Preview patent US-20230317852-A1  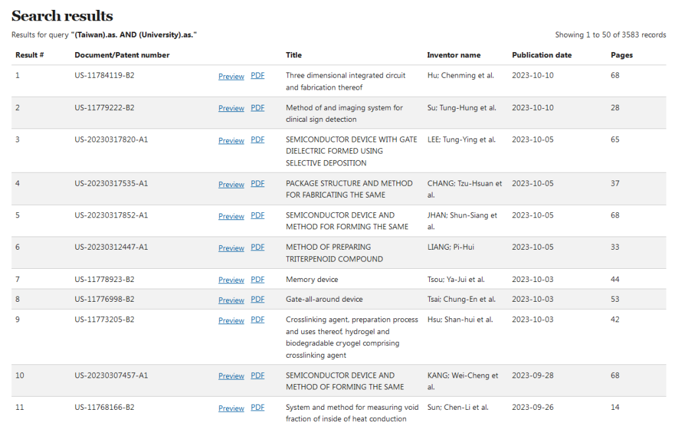coord(231,216)
